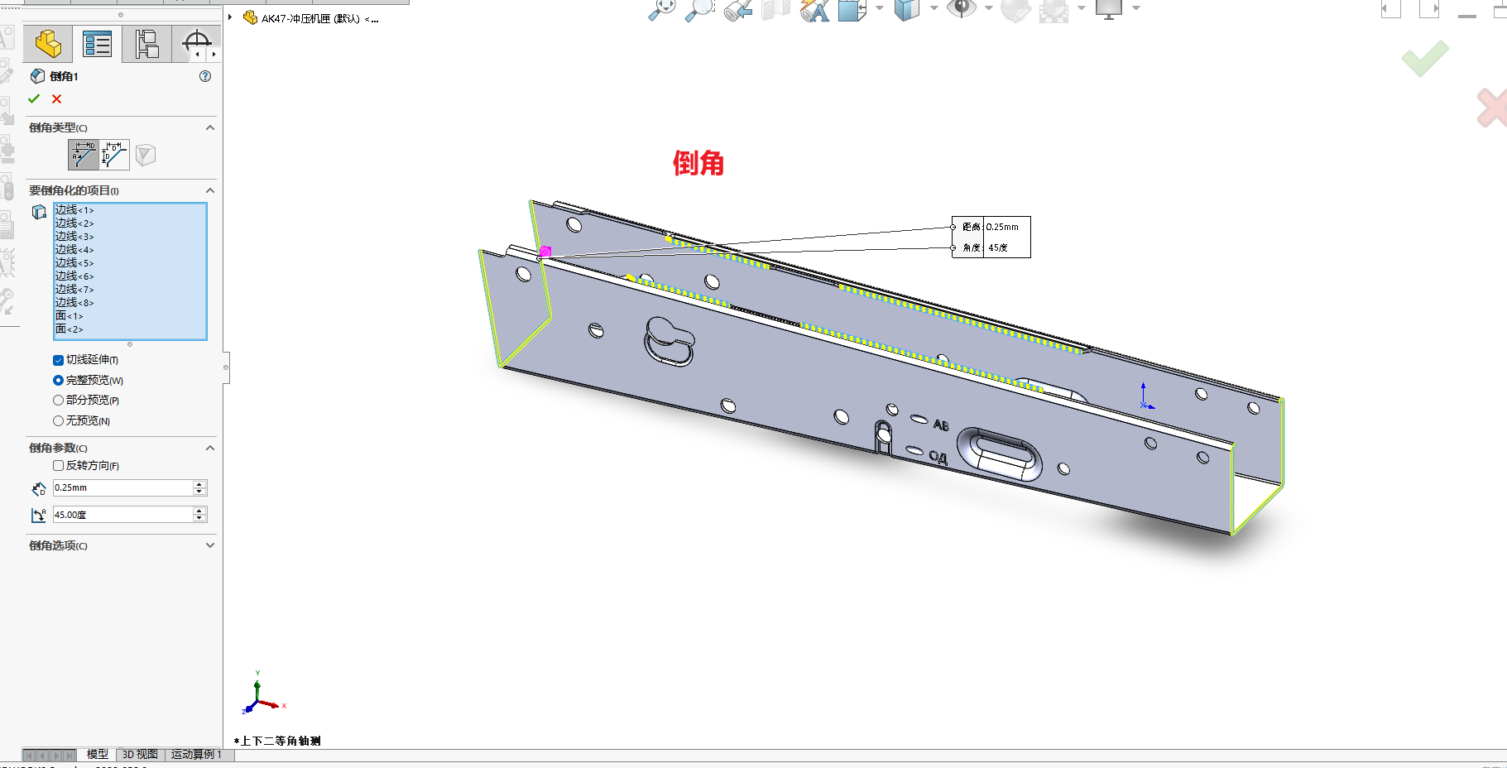Click the 距离 0.25mm callout value
The height and width of the screenshot is (768, 1507).
click(1002, 227)
